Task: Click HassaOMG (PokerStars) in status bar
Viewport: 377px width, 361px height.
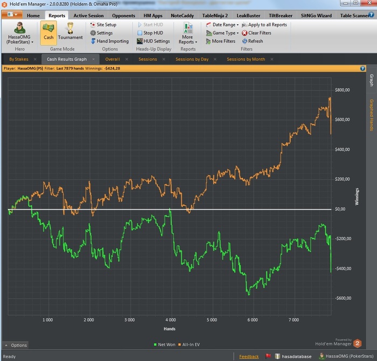Action: pyautogui.click(x=346, y=356)
